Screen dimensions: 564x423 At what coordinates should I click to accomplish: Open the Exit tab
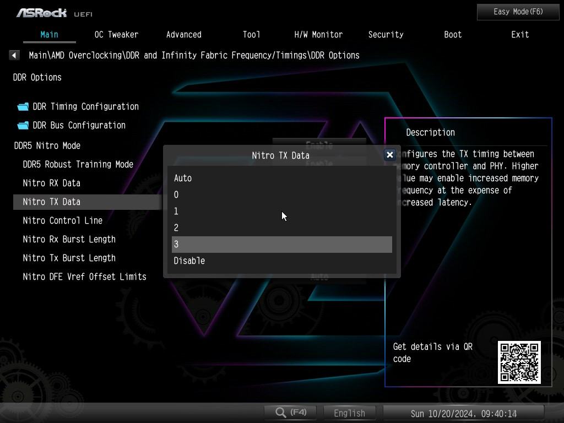(520, 35)
